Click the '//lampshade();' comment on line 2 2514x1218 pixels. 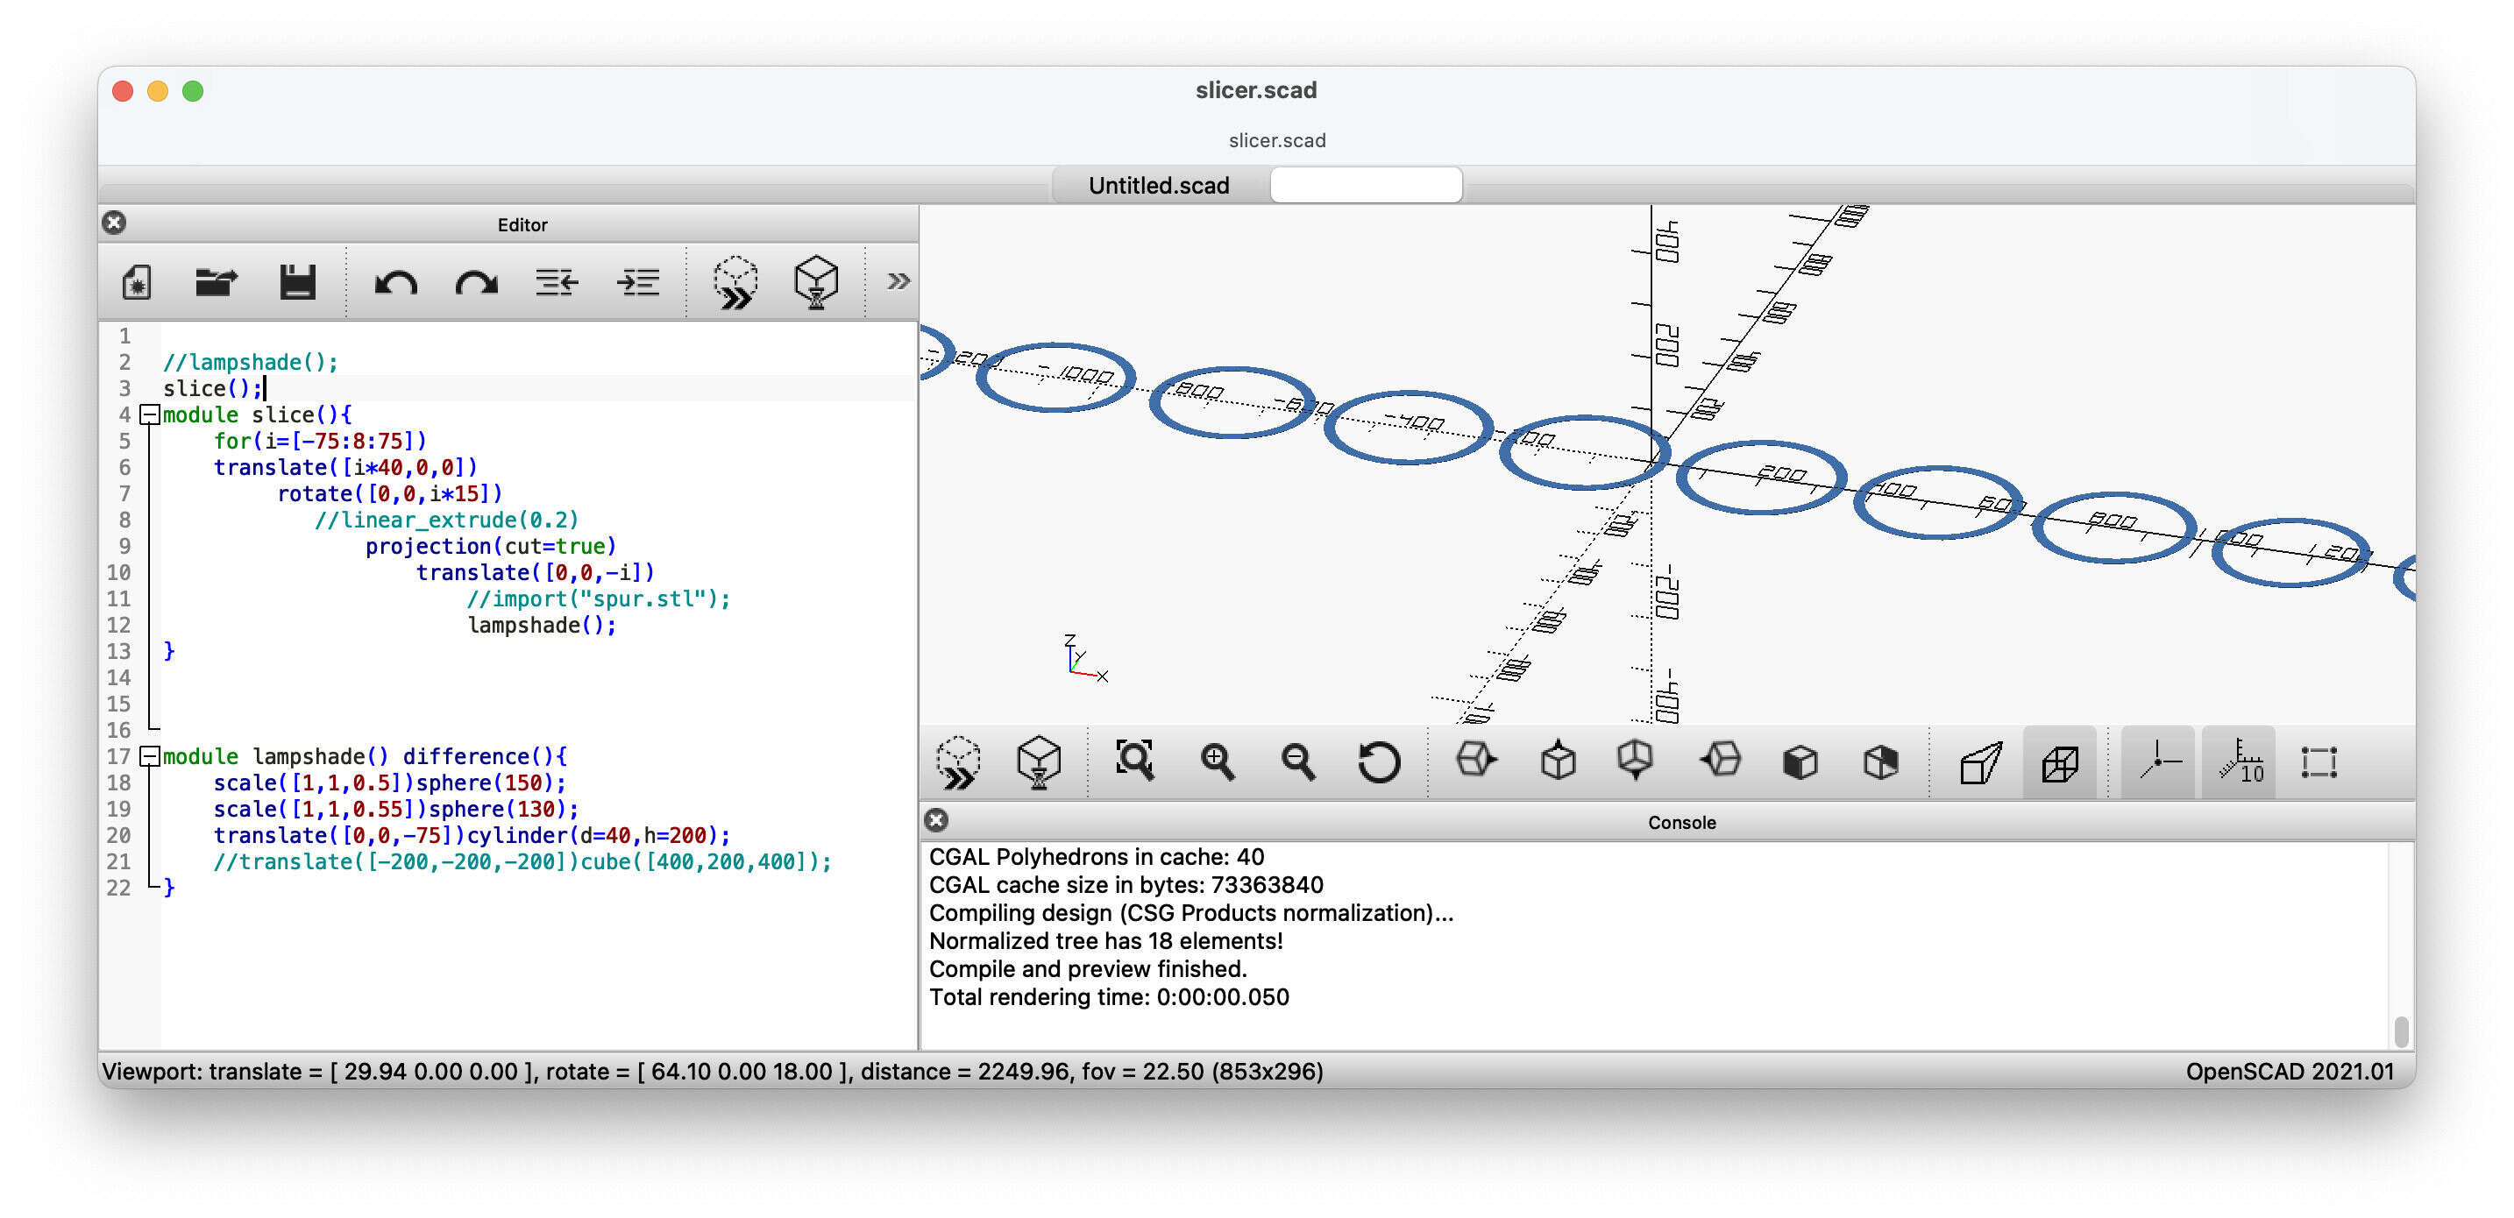point(251,362)
